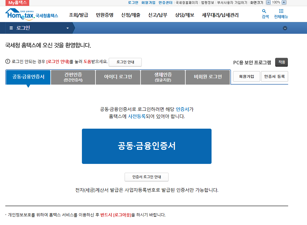Click the hamburger icon beside 로그인
This screenshot has width=307, height=225.
(x=11, y=28)
